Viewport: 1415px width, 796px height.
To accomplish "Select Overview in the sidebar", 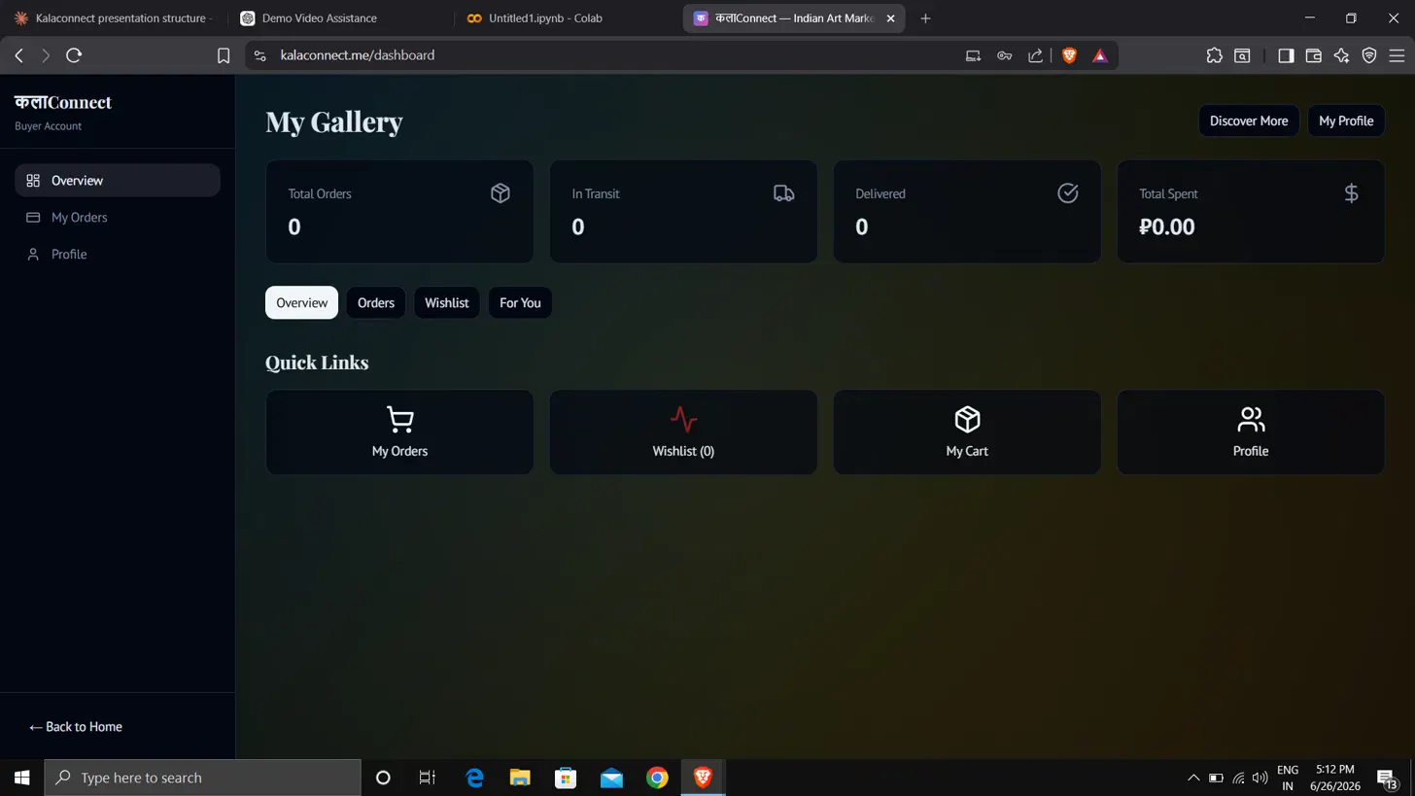I will [x=118, y=181].
